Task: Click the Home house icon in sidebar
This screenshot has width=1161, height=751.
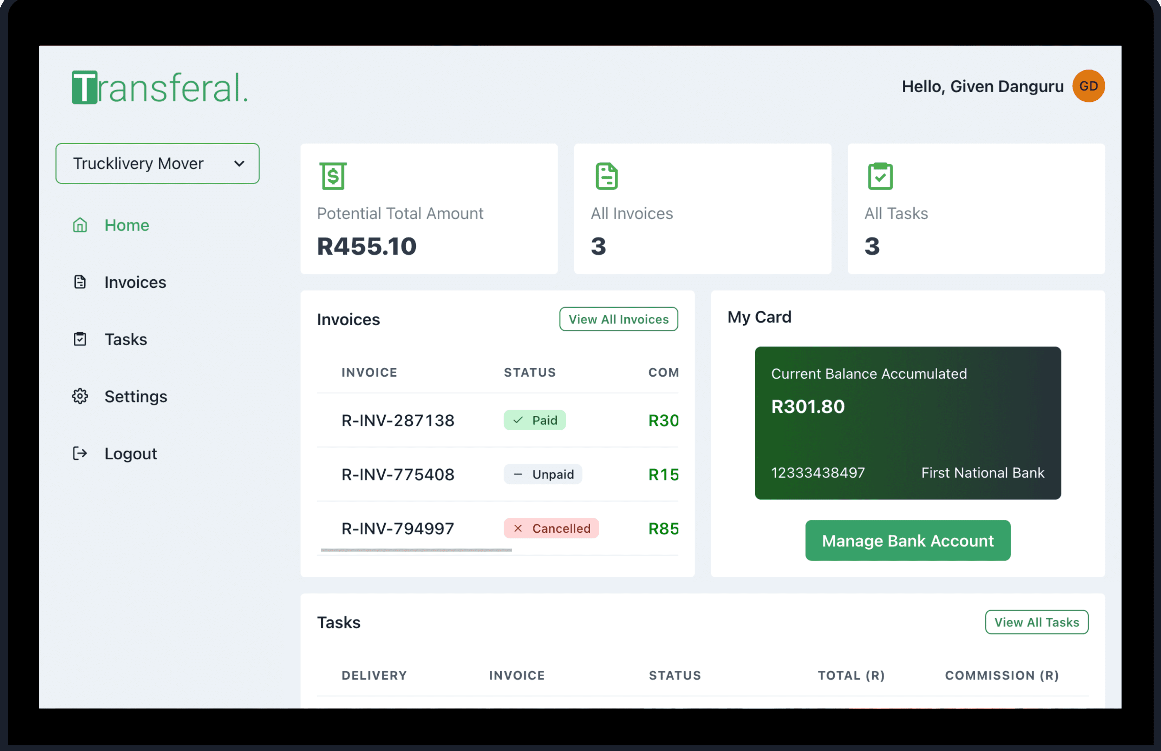Action: [80, 225]
